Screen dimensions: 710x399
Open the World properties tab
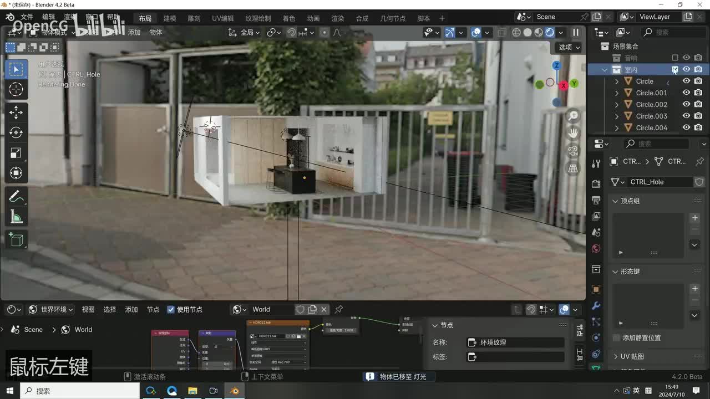coord(596,248)
